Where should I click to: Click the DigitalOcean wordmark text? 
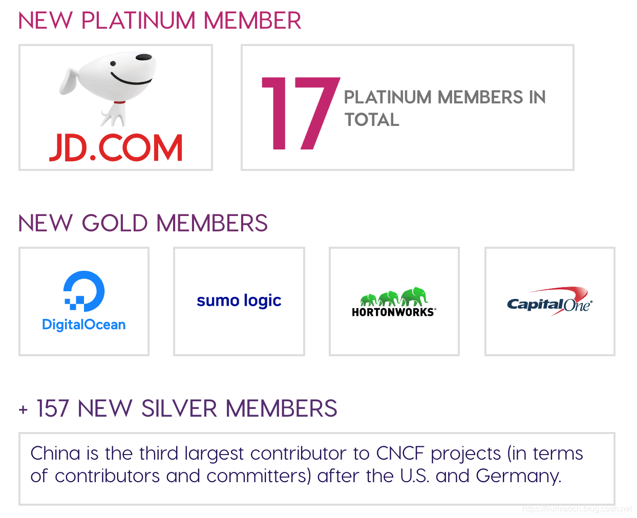coord(84,325)
